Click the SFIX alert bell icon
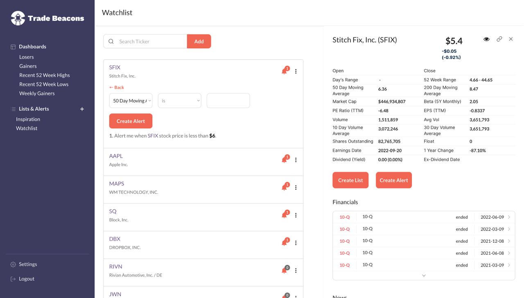This screenshot has height=298, width=524. click(x=285, y=71)
